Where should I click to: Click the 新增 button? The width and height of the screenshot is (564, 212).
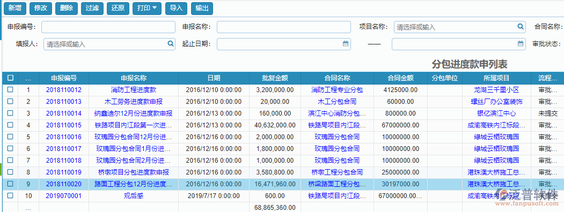(x=14, y=8)
